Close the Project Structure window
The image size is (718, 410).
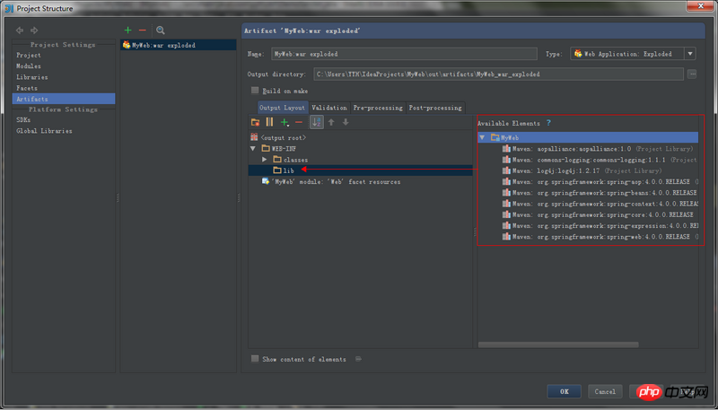point(700,5)
